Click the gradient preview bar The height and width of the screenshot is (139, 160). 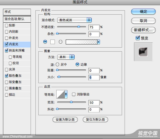pos(81,42)
